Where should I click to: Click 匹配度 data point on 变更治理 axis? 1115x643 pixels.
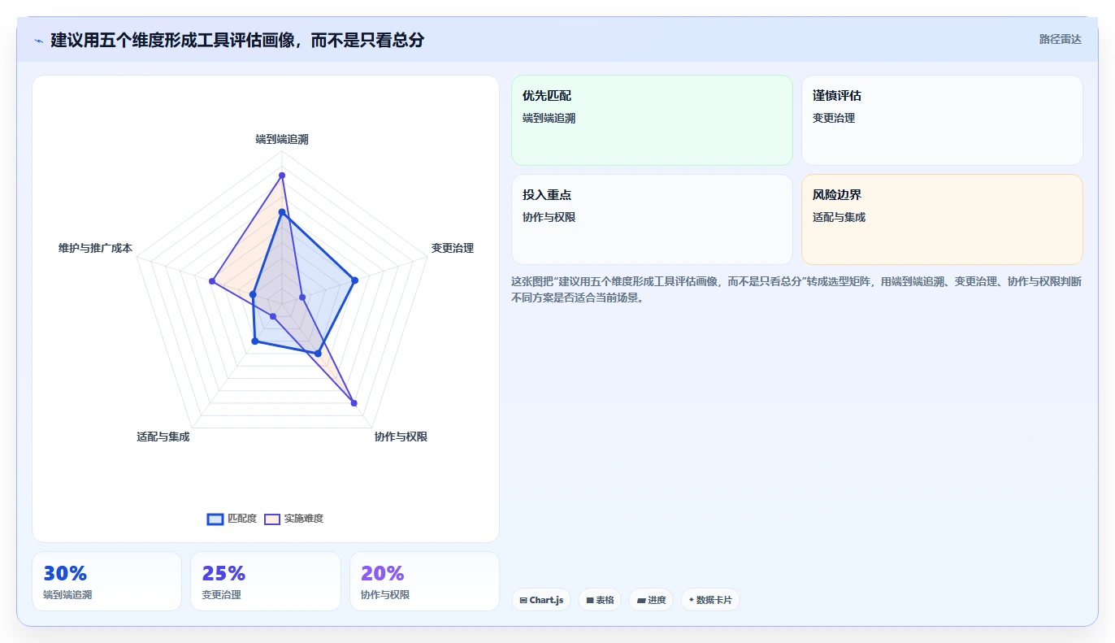point(354,281)
